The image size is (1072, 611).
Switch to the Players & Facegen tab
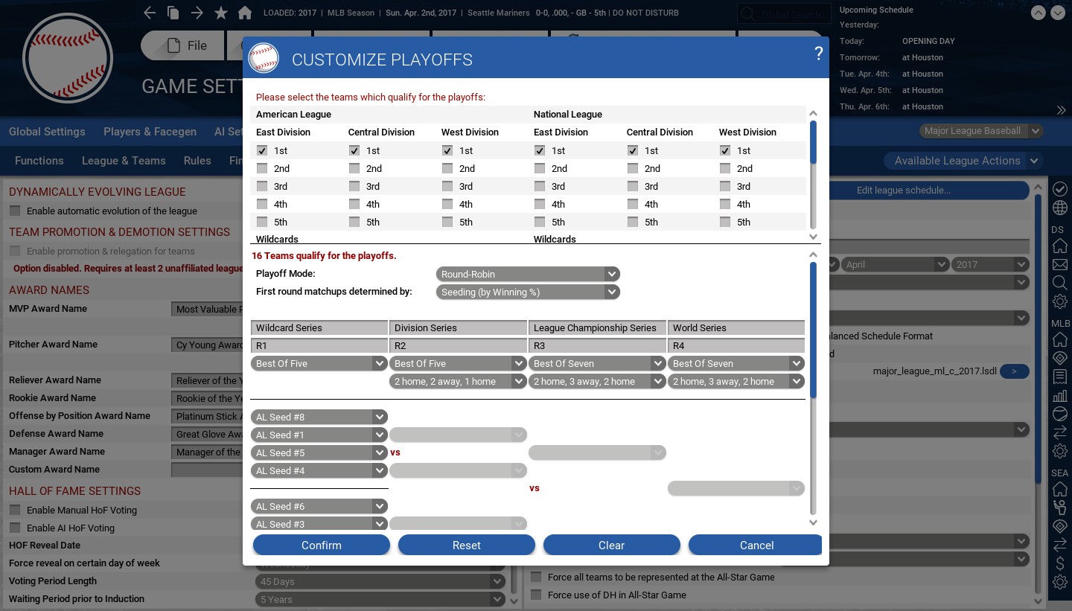[150, 132]
